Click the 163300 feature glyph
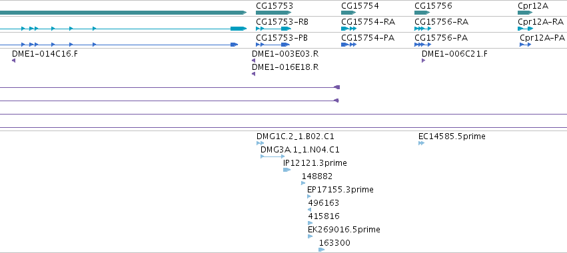567x253 pixels. [x=321, y=250]
